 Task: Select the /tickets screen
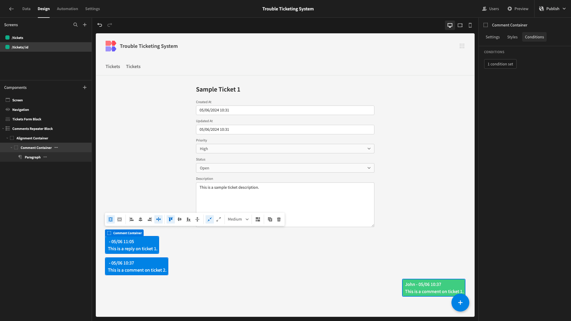click(46, 38)
